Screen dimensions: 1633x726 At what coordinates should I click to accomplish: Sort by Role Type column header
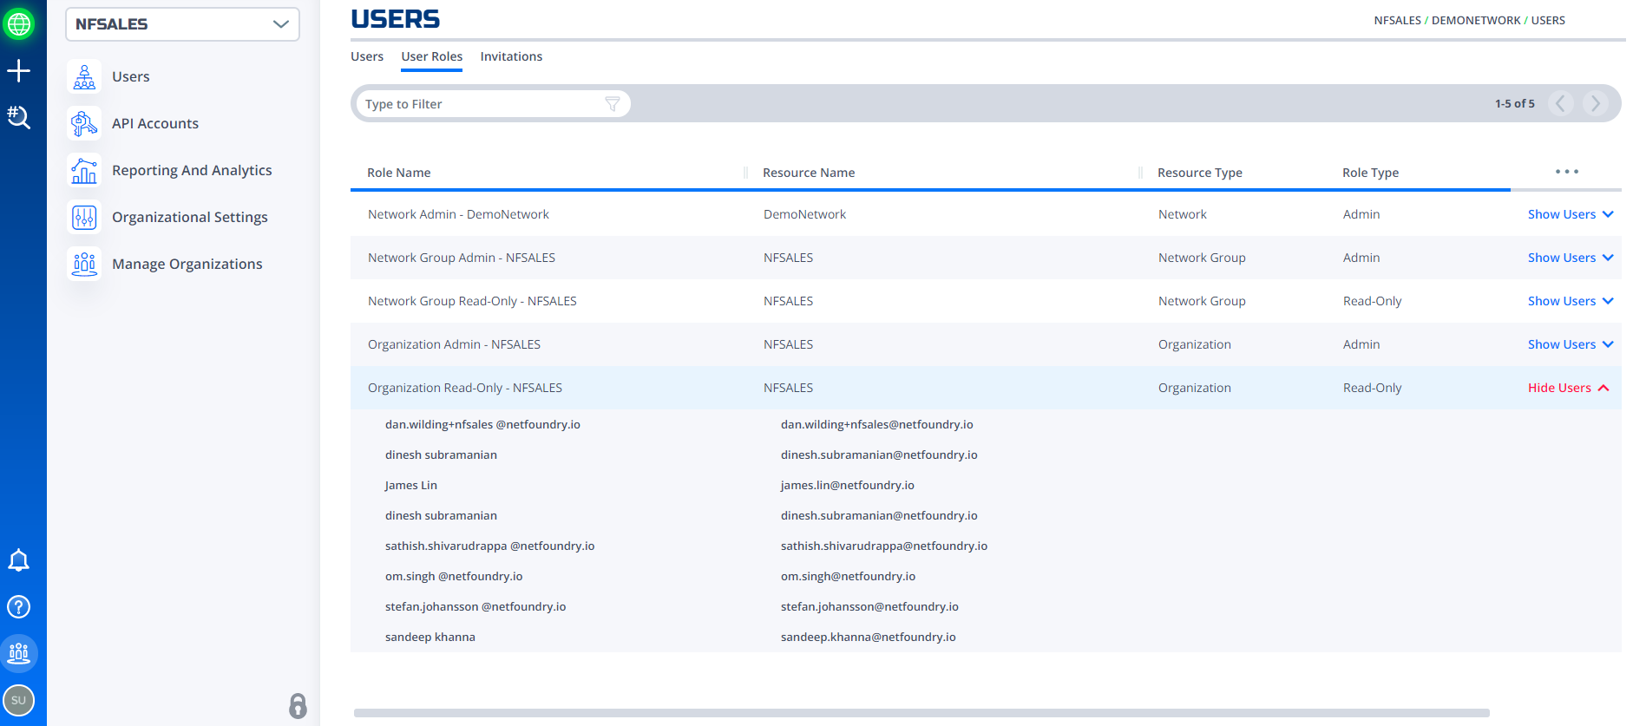1371,173
